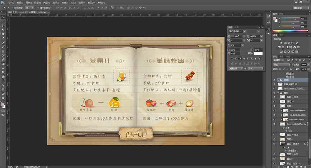Enable the 显示变换控件 checkbox
This screenshot has width=311, height=168.
pos(38,7)
